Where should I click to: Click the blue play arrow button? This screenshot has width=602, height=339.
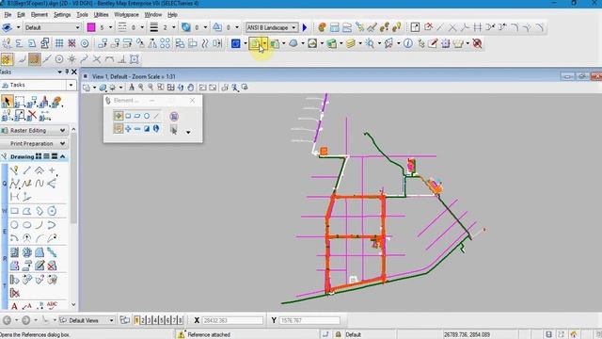[x=305, y=27]
